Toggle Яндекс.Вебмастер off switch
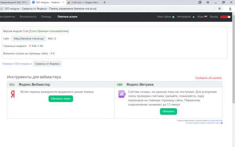235x147 pixels. (12, 84)
